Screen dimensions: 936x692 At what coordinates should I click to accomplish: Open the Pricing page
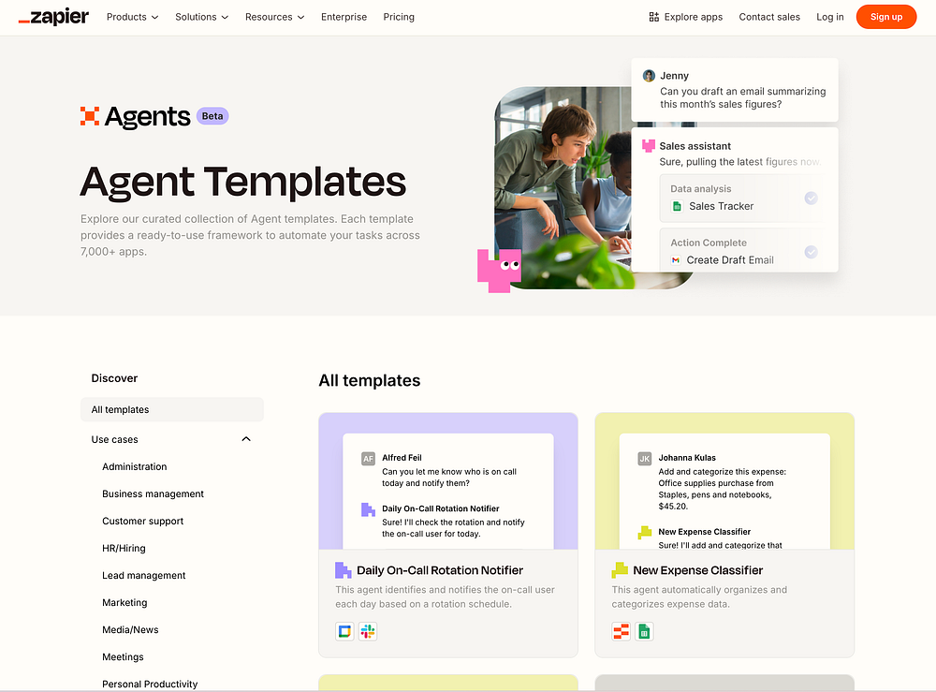coord(399,17)
